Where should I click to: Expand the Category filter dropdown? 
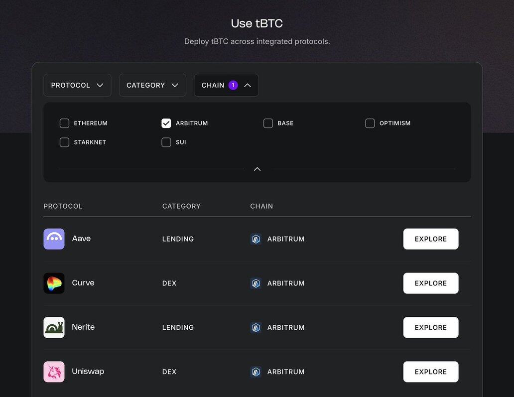click(x=152, y=85)
